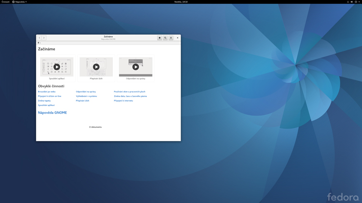Open the Připojení k internetu link
362x203 pixels.
point(123,101)
